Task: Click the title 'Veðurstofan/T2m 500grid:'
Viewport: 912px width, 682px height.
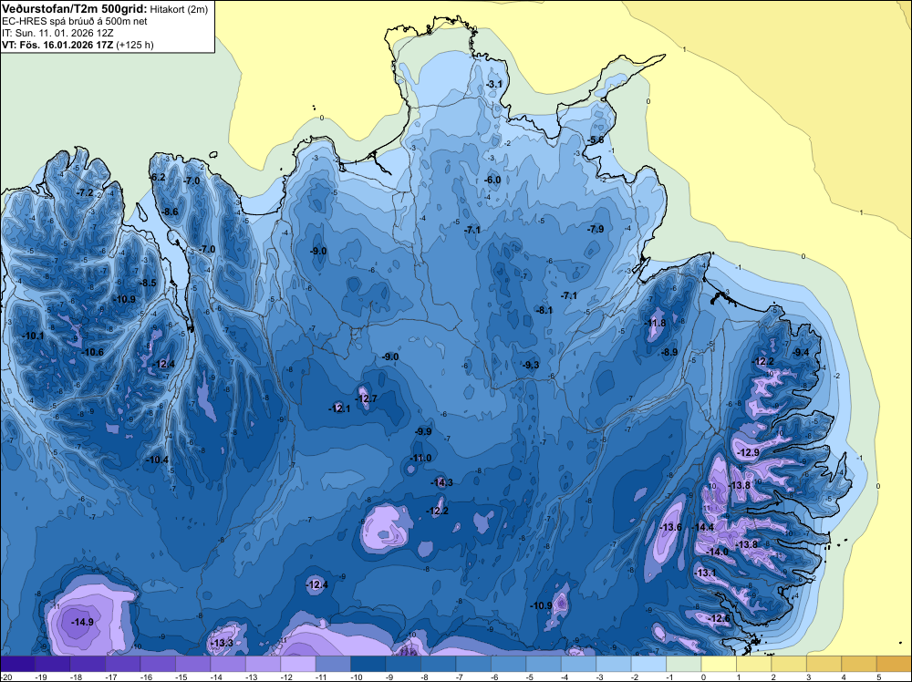Action: pos(75,9)
